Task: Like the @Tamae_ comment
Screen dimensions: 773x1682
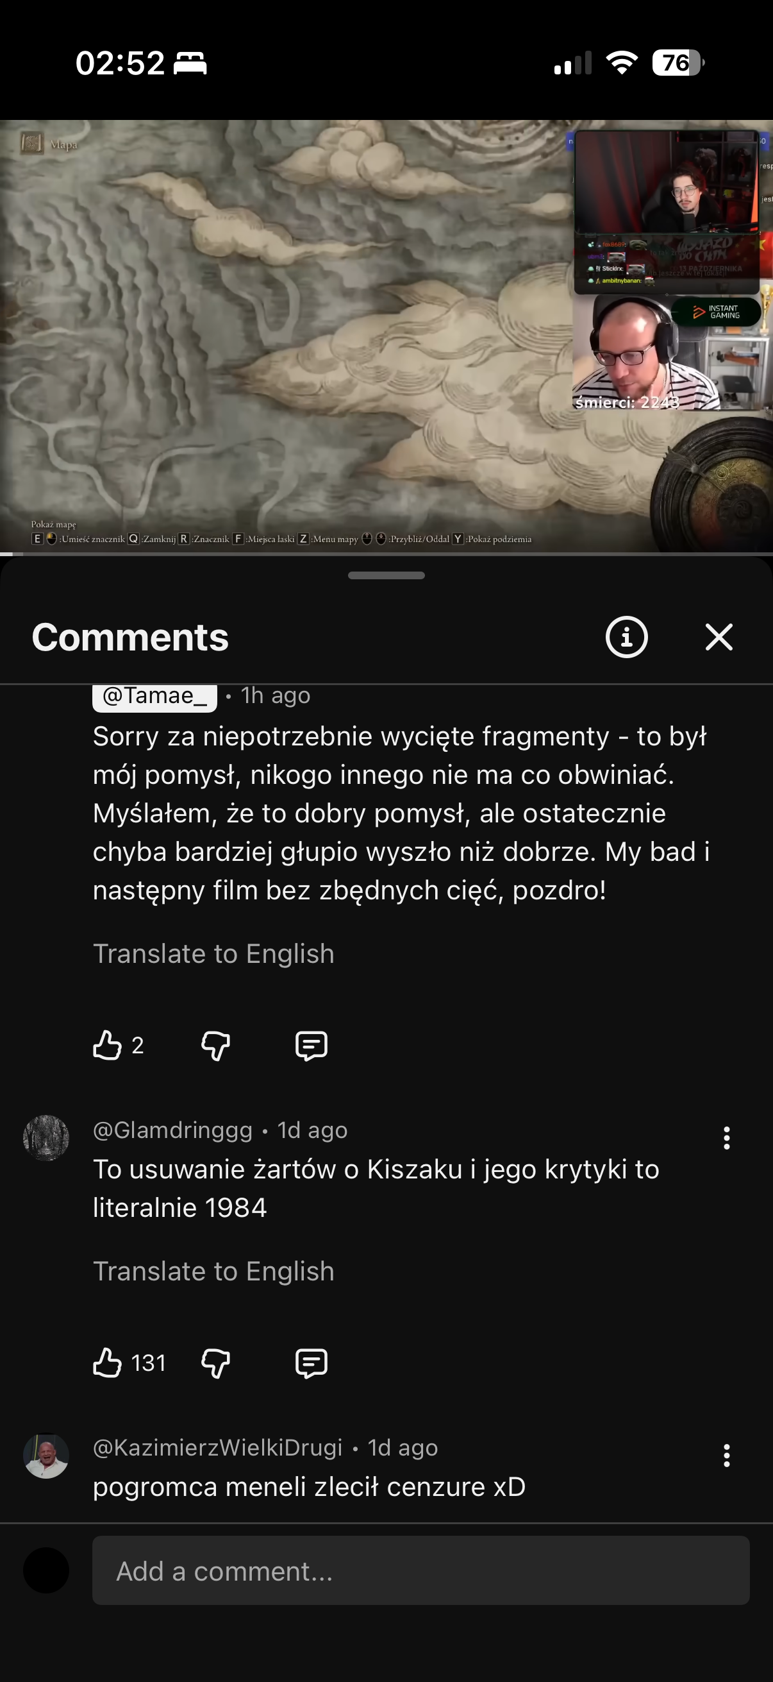Action: pos(107,1045)
